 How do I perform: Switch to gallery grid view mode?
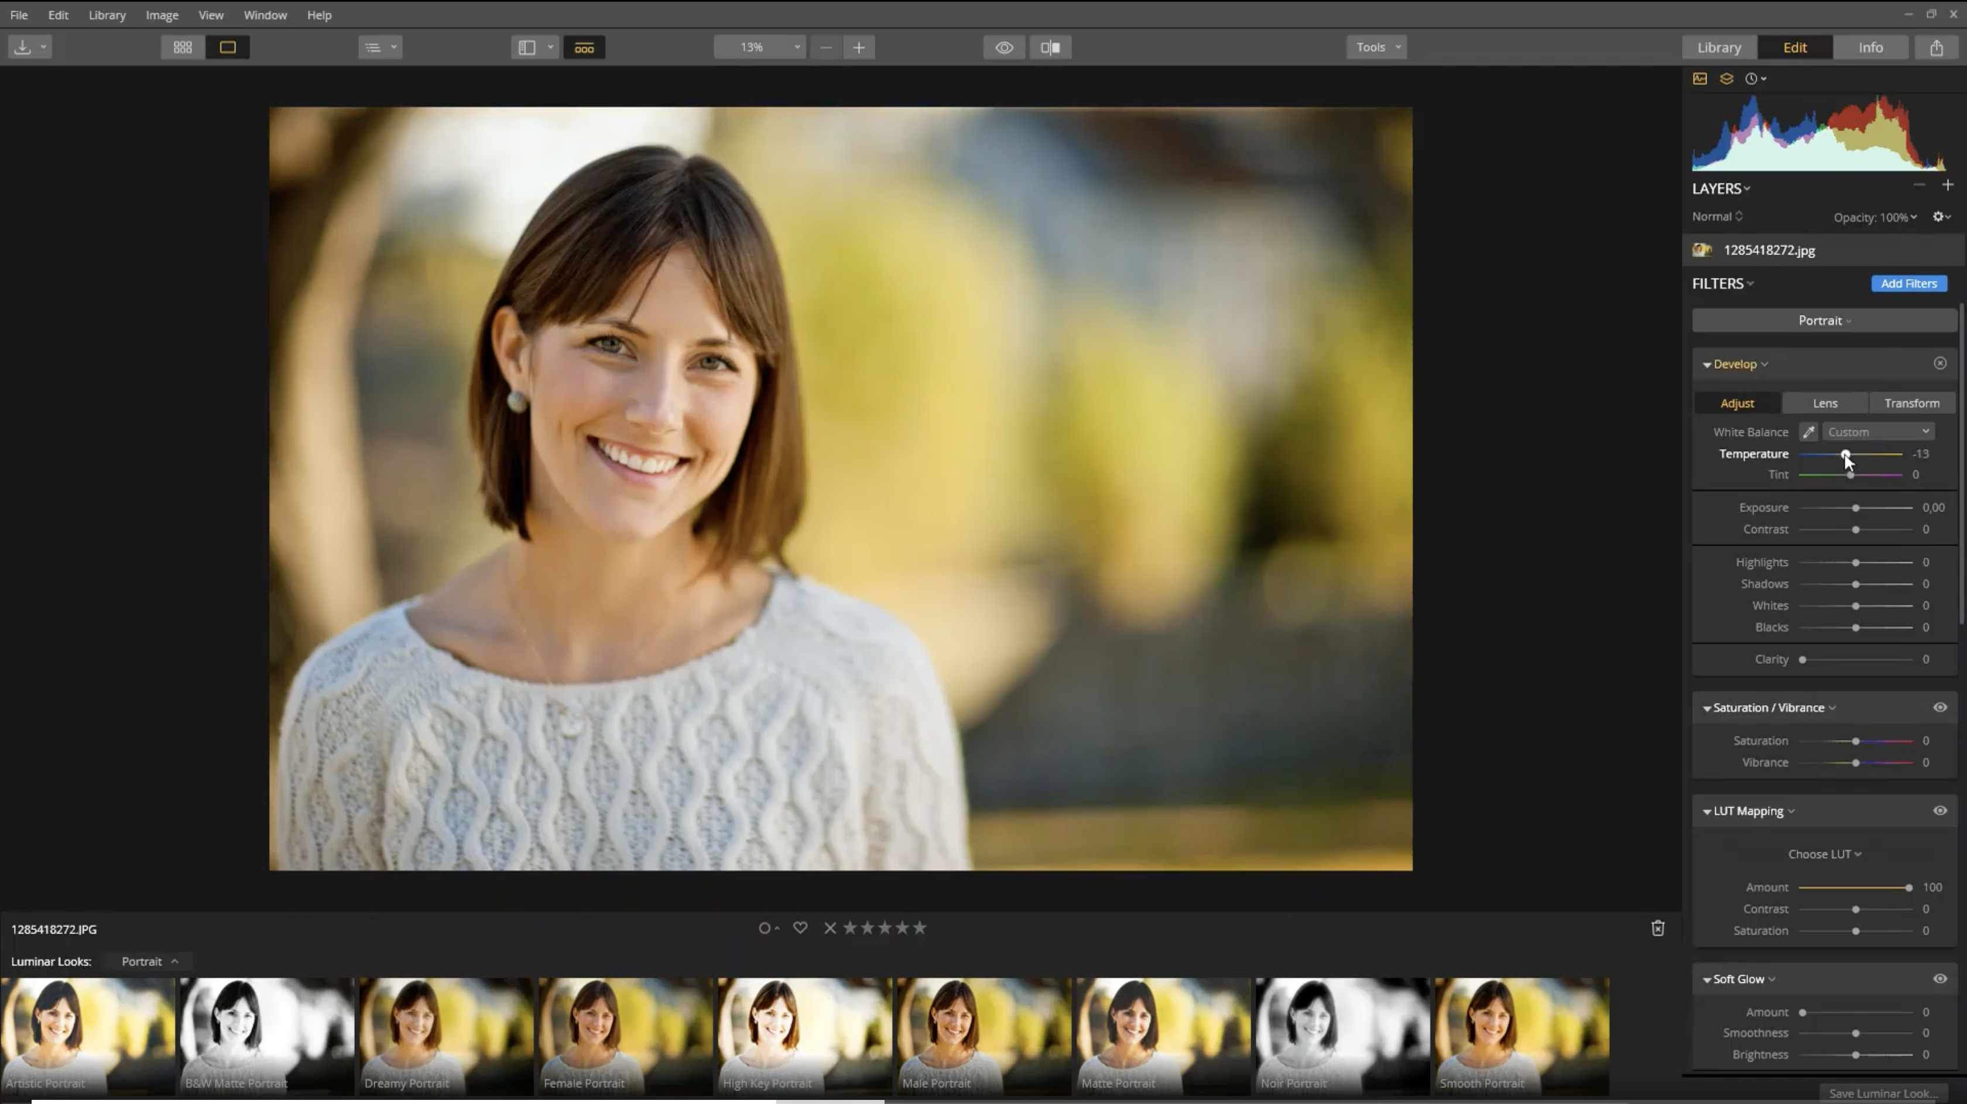point(183,47)
